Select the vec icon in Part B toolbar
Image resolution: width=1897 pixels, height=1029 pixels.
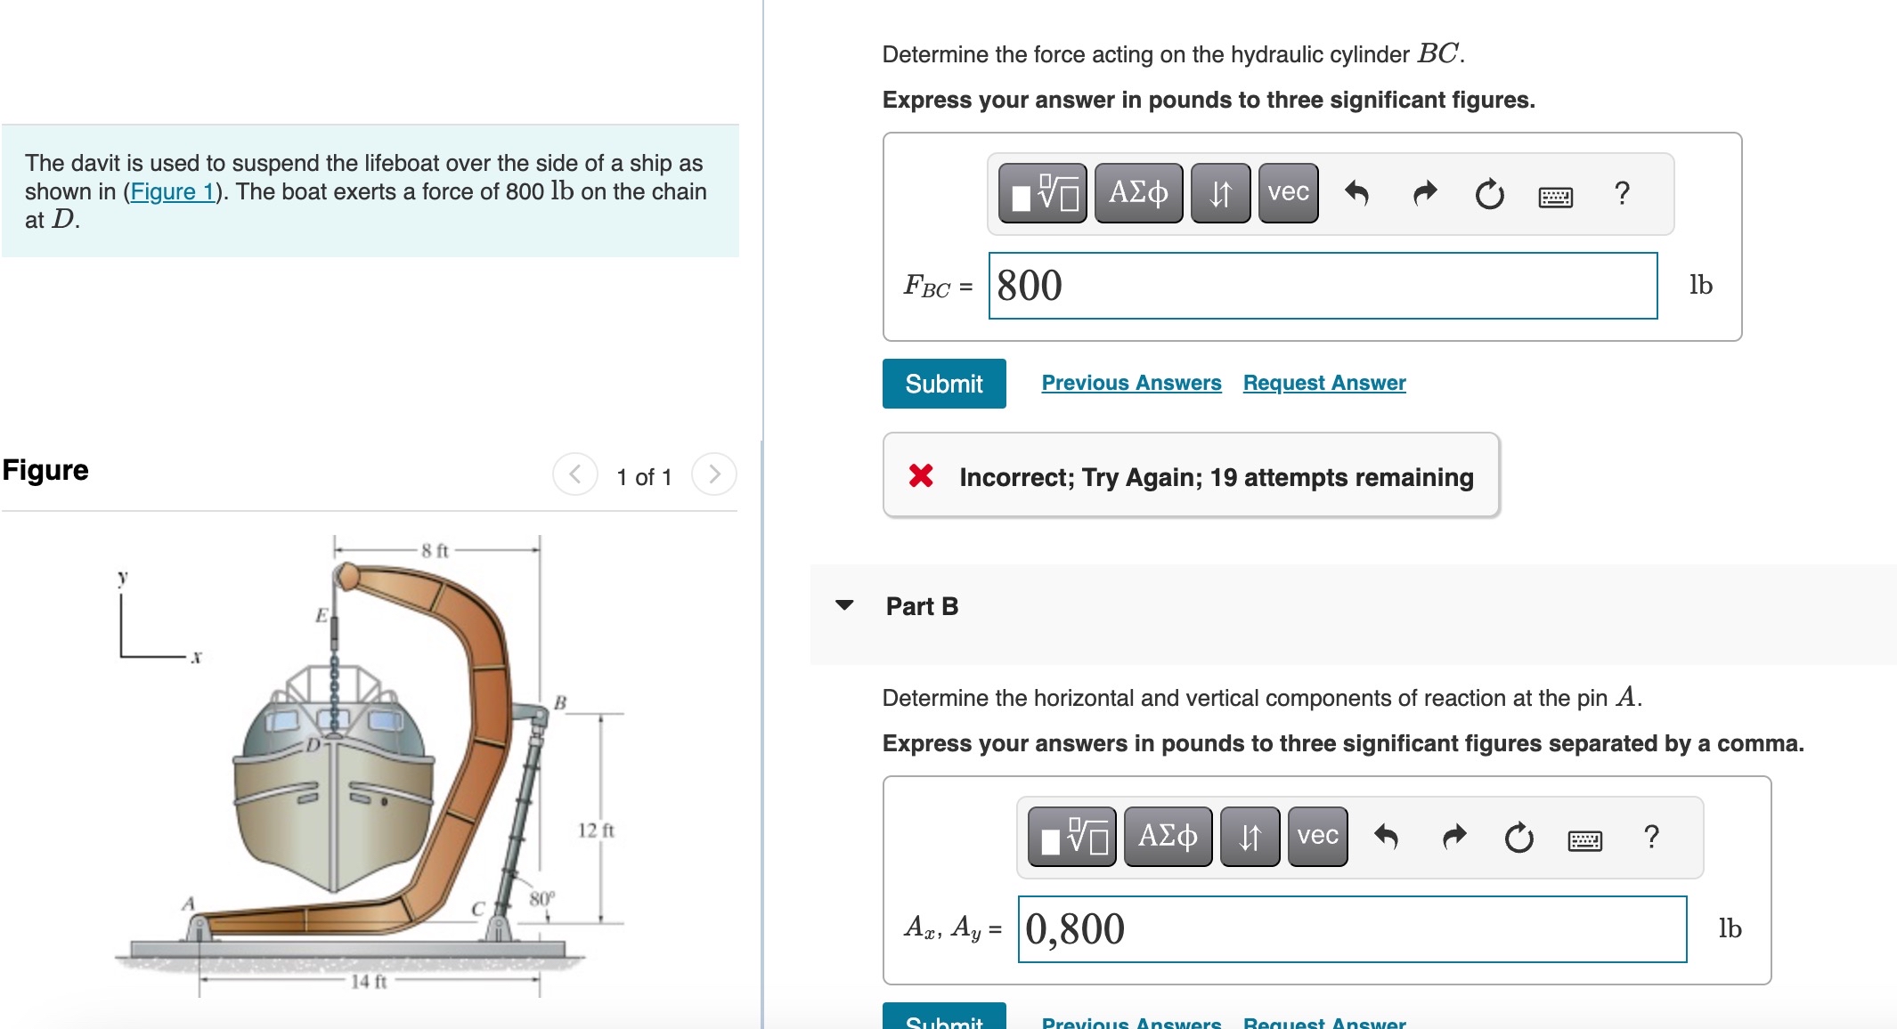click(1315, 837)
